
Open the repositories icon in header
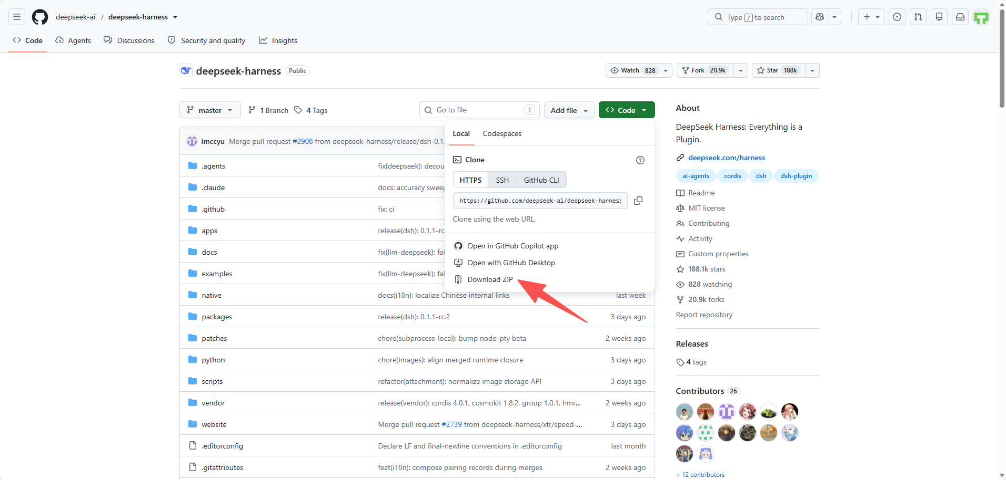939,17
